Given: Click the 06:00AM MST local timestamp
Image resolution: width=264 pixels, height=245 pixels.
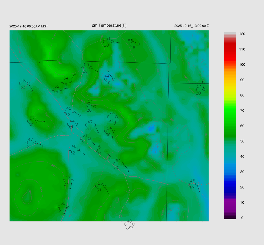Looking at the screenshot, I should coord(29,26).
